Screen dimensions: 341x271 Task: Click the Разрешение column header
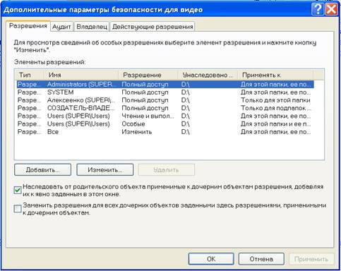tap(148, 75)
